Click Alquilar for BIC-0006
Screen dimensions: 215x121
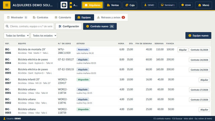pos(183,50)
